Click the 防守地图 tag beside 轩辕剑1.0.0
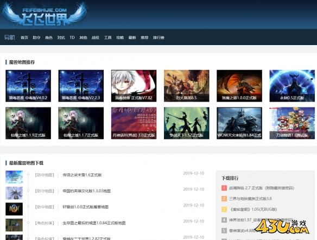Viewport: 317px width, 240px height. pos(45,207)
